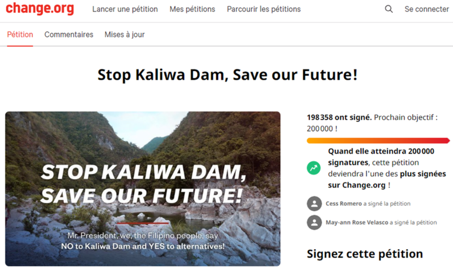Image resolution: width=453 pixels, height=270 pixels.
Task: Select the 'Pétition' tab
Action: [x=20, y=34]
